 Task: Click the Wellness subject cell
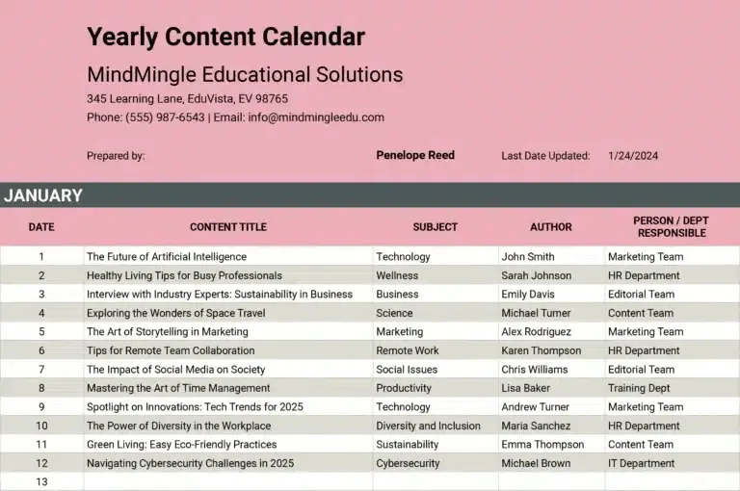(436, 275)
